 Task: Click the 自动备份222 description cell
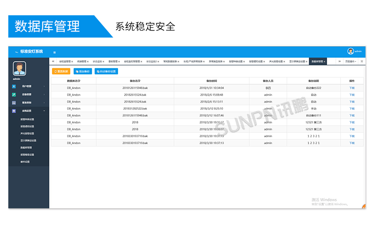click(313, 88)
